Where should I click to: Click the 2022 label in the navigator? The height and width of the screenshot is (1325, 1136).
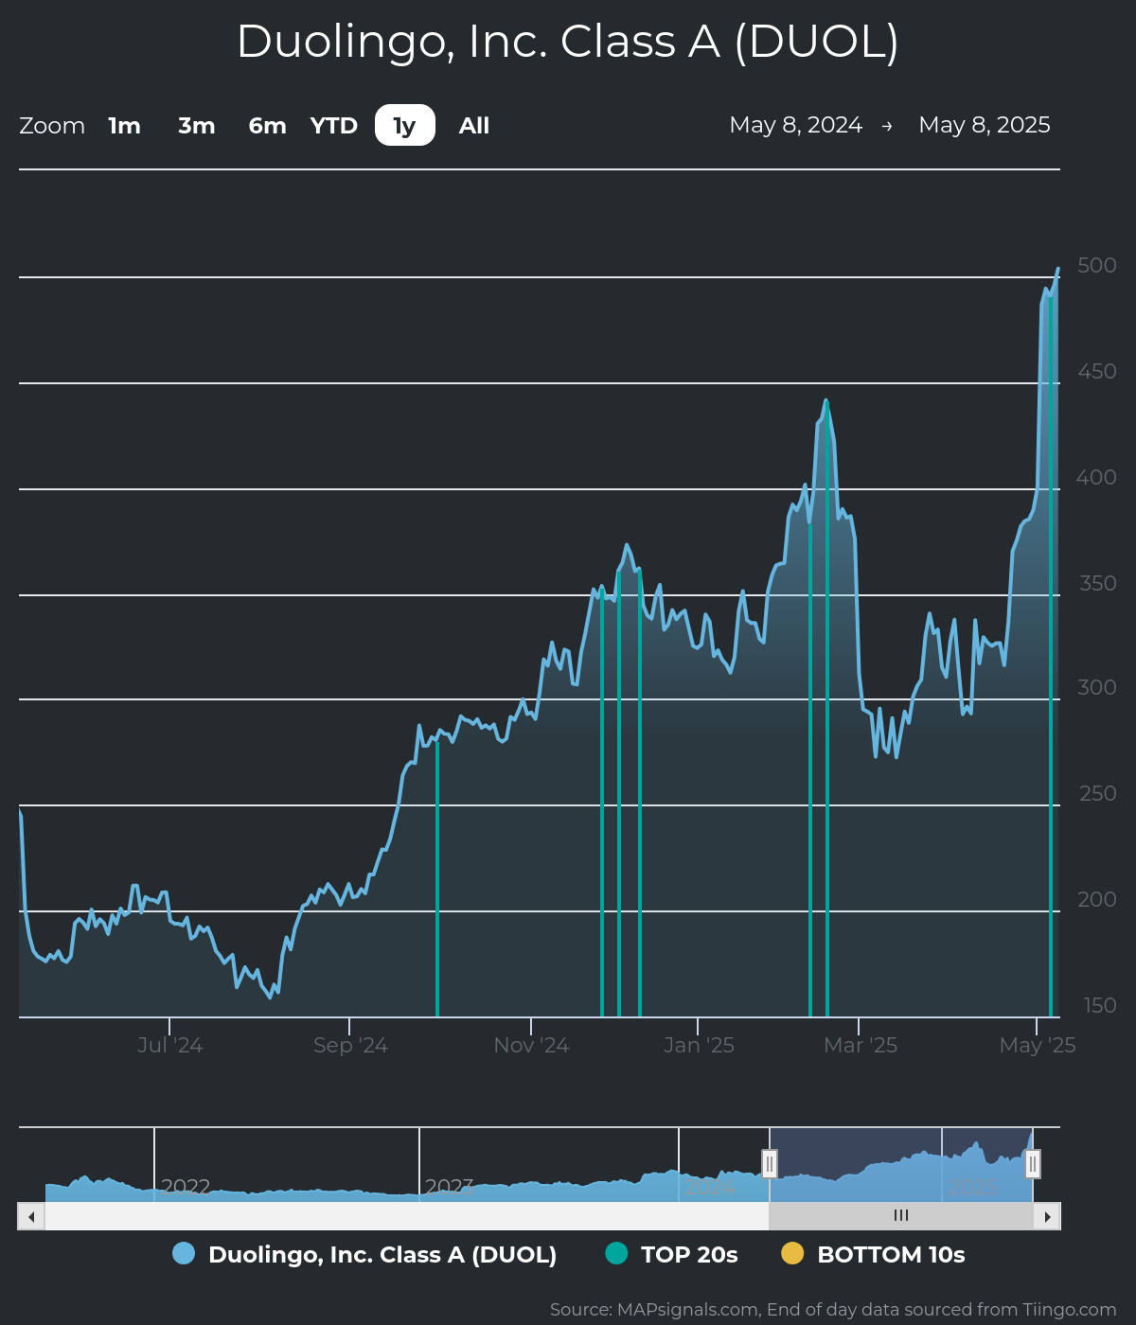(x=186, y=1187)
